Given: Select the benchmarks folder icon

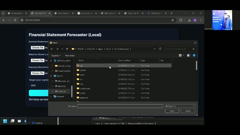Looking at the screenshot, I should coord(78,88).
